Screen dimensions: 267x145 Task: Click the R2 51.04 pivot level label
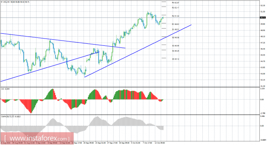[x=175, y=16]
